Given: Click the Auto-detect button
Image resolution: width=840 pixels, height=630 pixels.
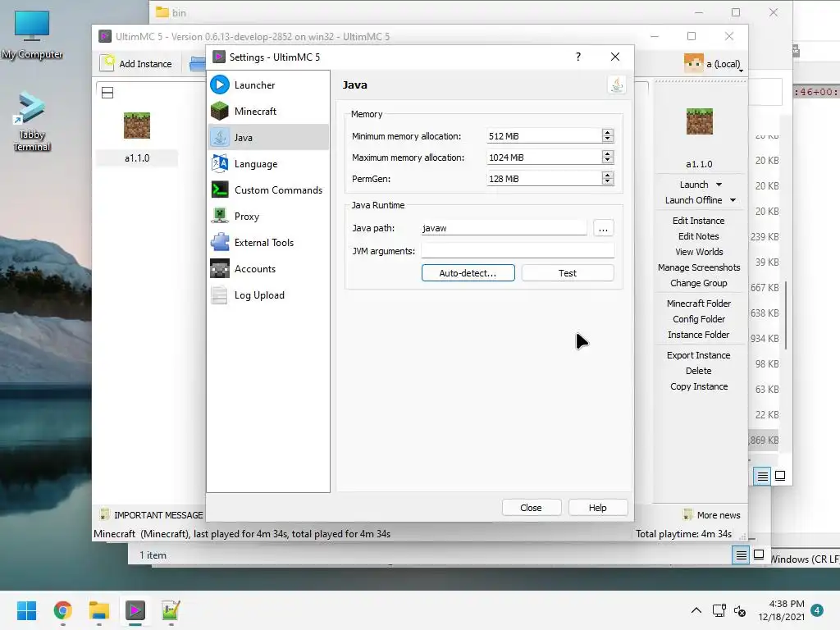Looking at the screenshot, I should coord(468,273).
